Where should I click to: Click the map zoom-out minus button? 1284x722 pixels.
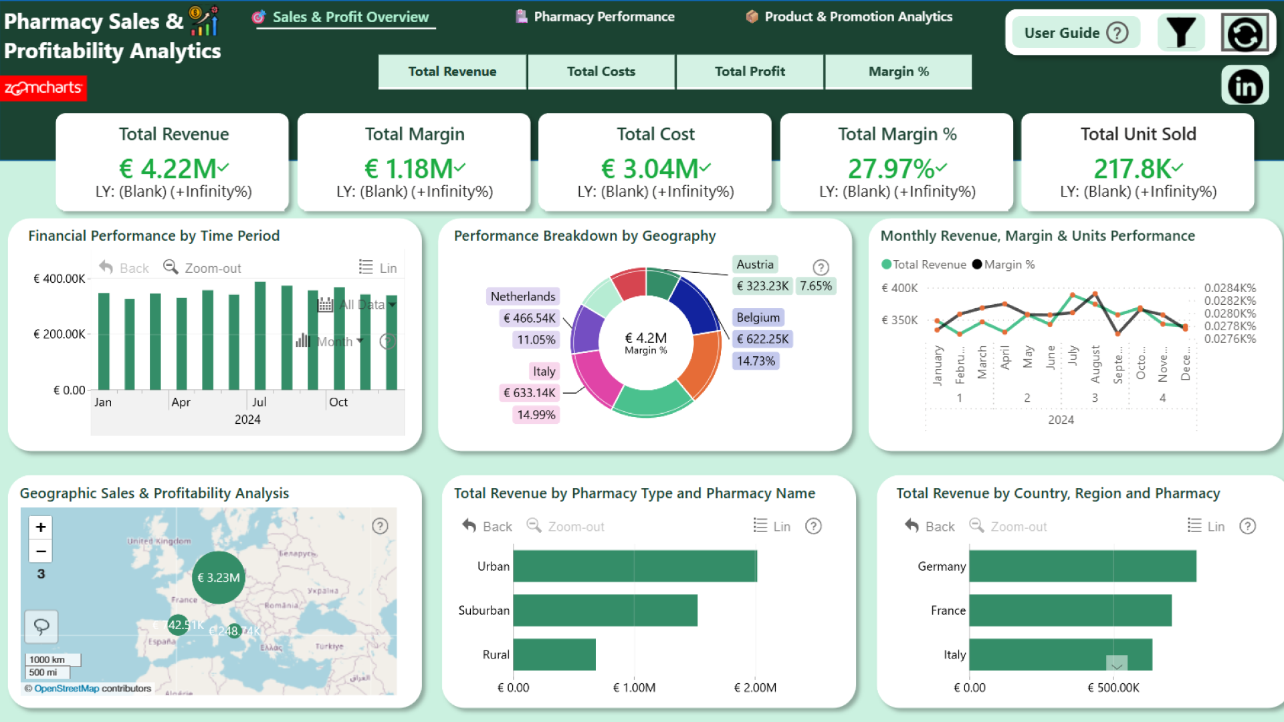41,552
